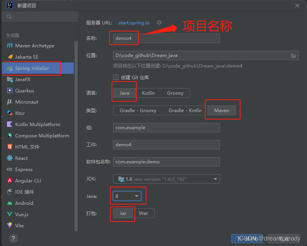
Task: Click the JavaFX generator icon
Action: [10, 80]
